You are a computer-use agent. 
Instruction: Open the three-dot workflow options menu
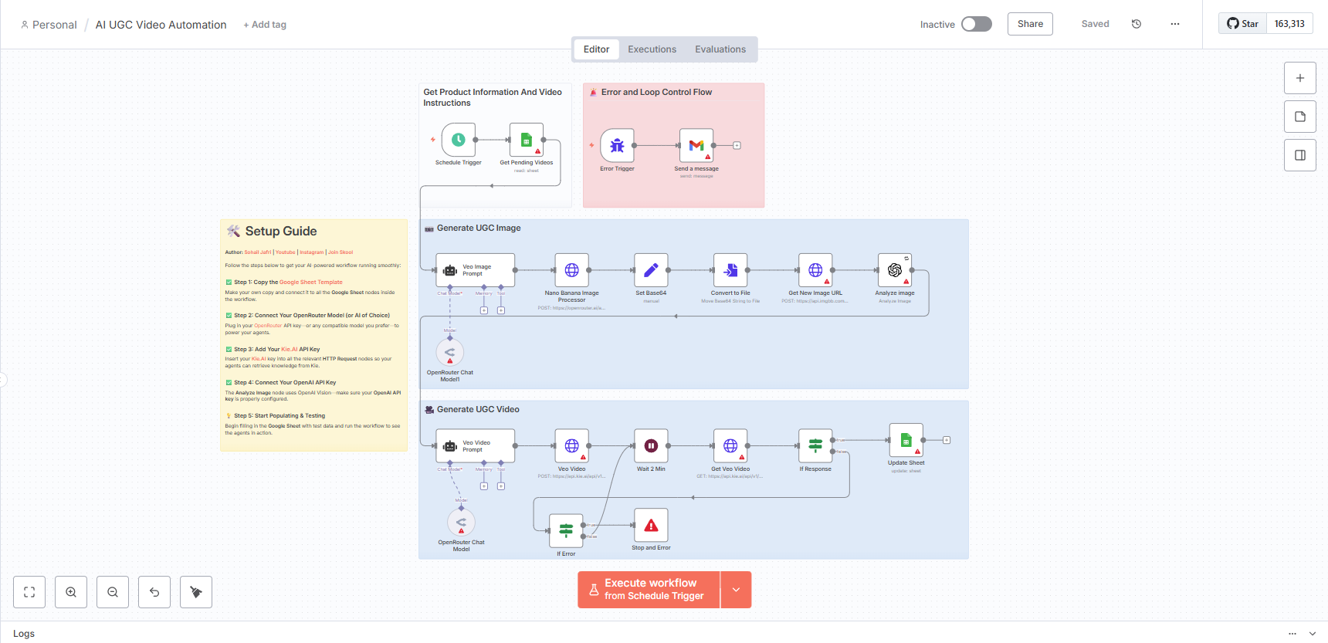click(1174, 24)
